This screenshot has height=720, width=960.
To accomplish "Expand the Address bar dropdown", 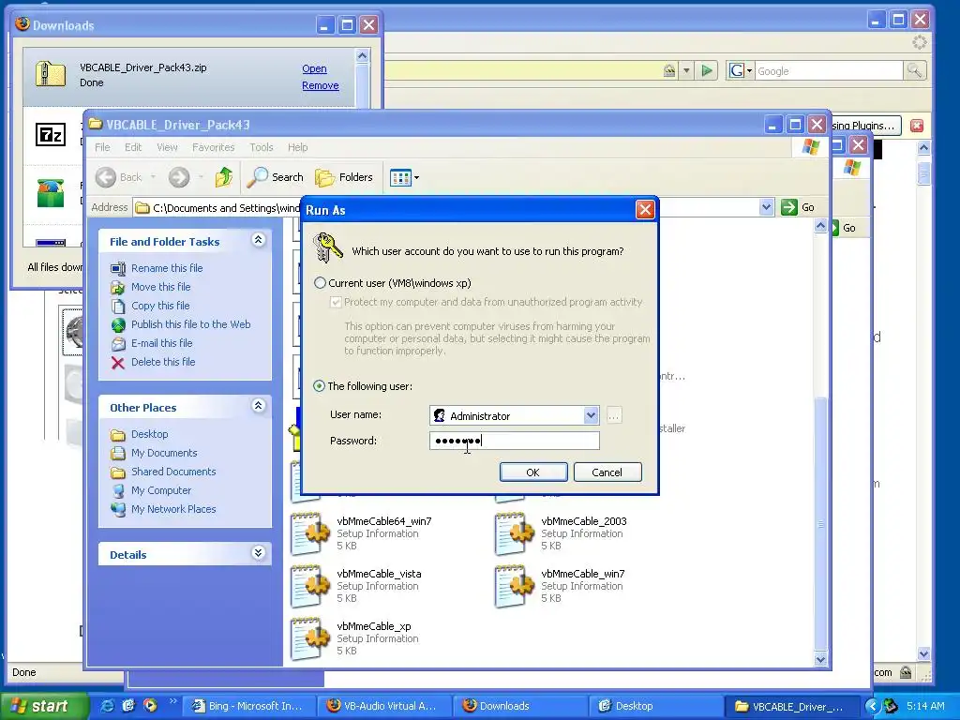I will [766, 207].
